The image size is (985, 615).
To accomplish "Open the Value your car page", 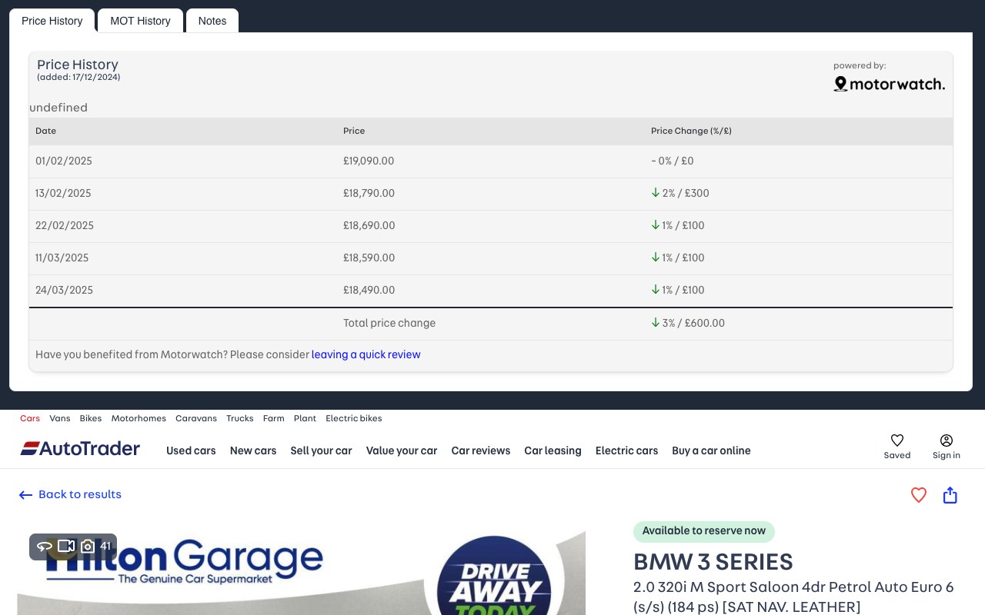I will 402,450.
